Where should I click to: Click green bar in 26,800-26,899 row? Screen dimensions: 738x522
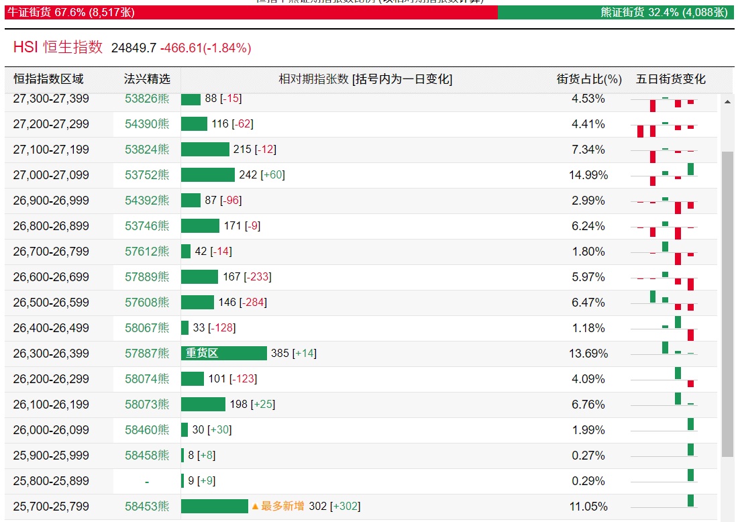coord(200,226)
